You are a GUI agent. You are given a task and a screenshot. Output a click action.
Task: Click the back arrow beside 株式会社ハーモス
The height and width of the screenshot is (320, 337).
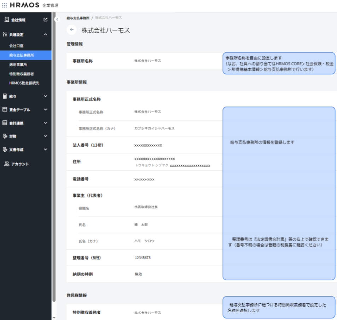(72, 30)
